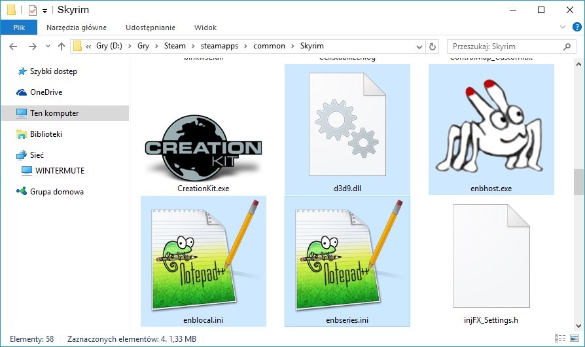This screenshot has height=347, width=585.
Task: Click the d3d9.dll file name
Action: click(347, 189)
